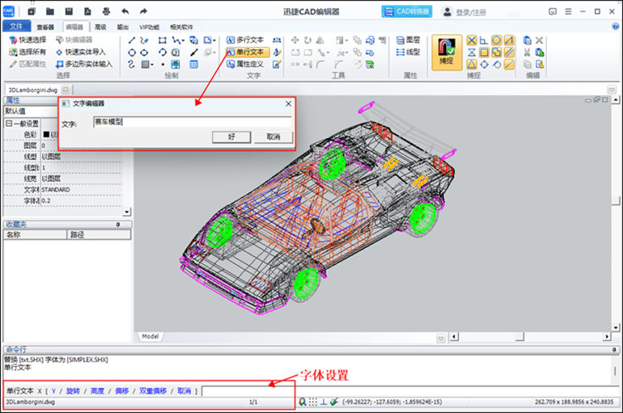Click 取消 in the 文字编辑器 dialog
Viewport: 623px width, 413px height.
coord(273,137)
